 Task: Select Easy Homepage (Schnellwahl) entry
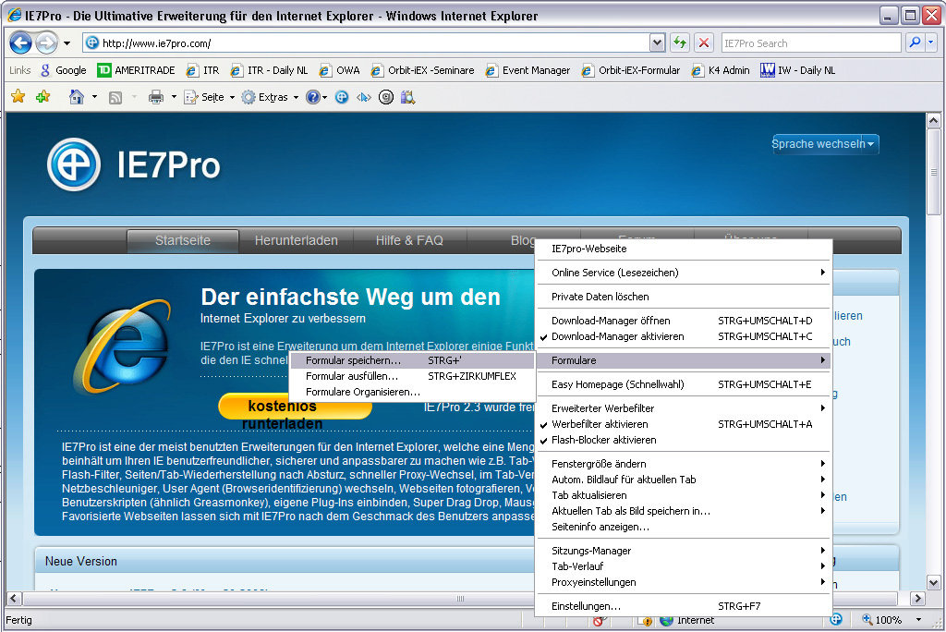pyautogui.click(x=682, y=384)
